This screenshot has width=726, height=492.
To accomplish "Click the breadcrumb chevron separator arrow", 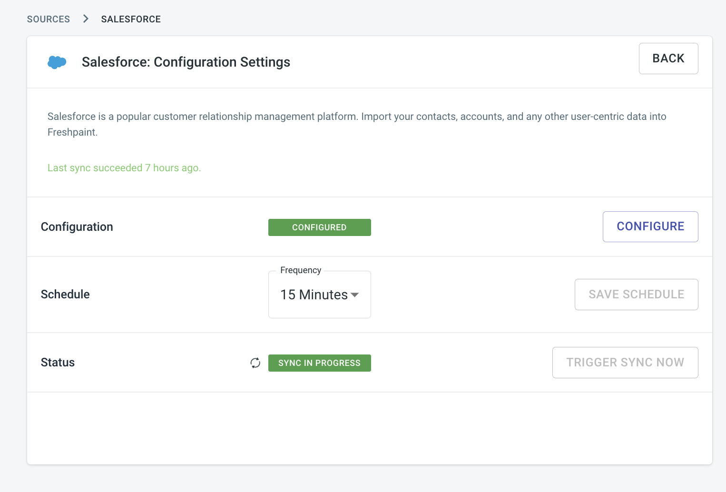I will coord(86,19).
